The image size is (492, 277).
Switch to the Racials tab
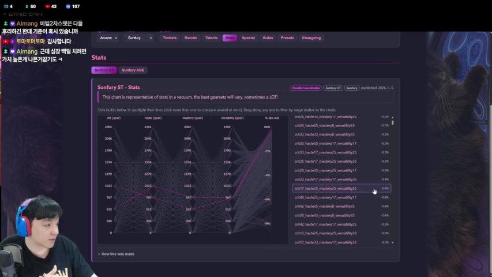pyautogui.click(x=191, y=38)
